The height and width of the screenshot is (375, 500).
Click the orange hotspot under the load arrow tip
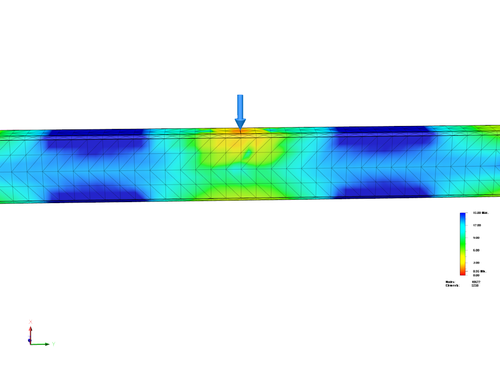click(x=239, y=131)
